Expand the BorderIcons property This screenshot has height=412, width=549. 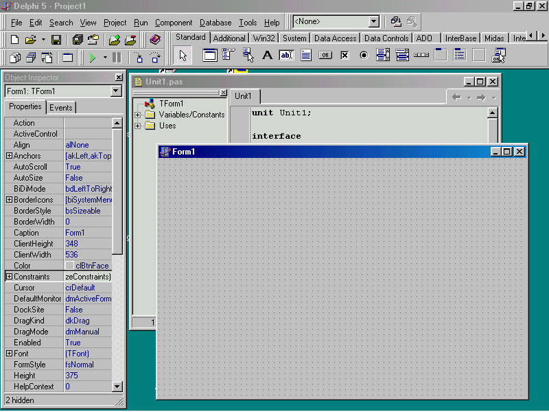9,200
